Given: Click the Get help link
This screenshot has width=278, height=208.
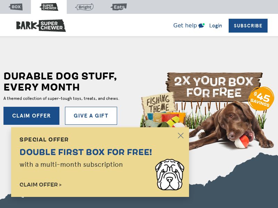Looking at the screenshot, I should click(185, 25).
